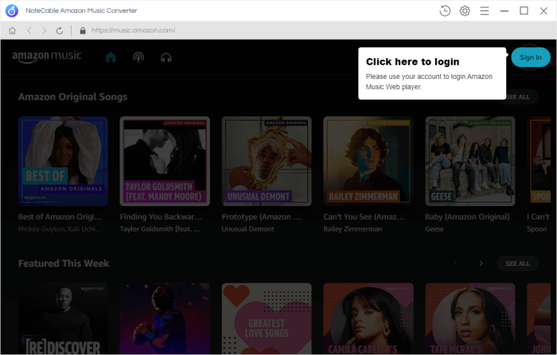Click 'Baby (Amazon Original)' title
The height and width of the screenshot is (355, 557).
(468, 217)
